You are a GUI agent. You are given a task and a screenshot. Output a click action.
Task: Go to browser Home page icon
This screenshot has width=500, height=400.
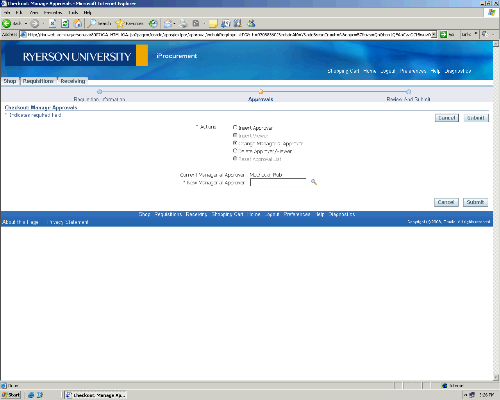[x=77, y=23]
